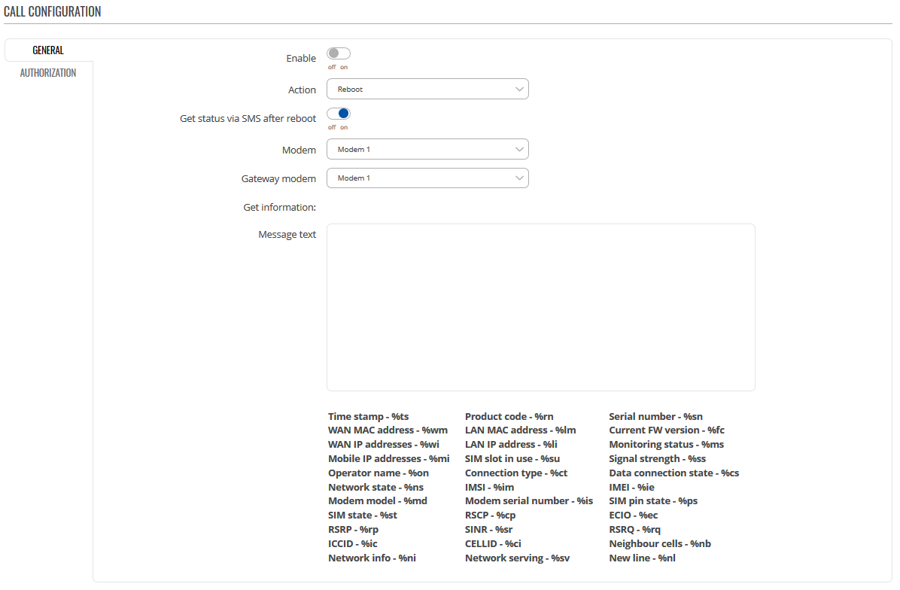Image resolution: width=900 pixels, height=590 pixels.
Task: Open the Gateway modem dropdown
Action: [427, 178]
